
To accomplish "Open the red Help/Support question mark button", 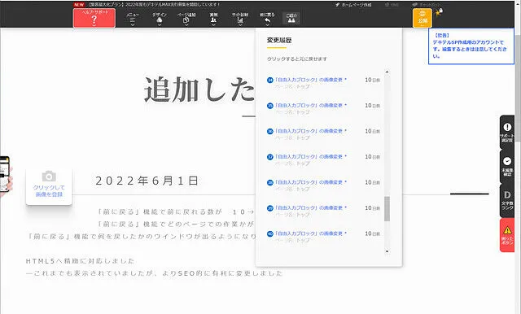I will click(x=94, y=18).
